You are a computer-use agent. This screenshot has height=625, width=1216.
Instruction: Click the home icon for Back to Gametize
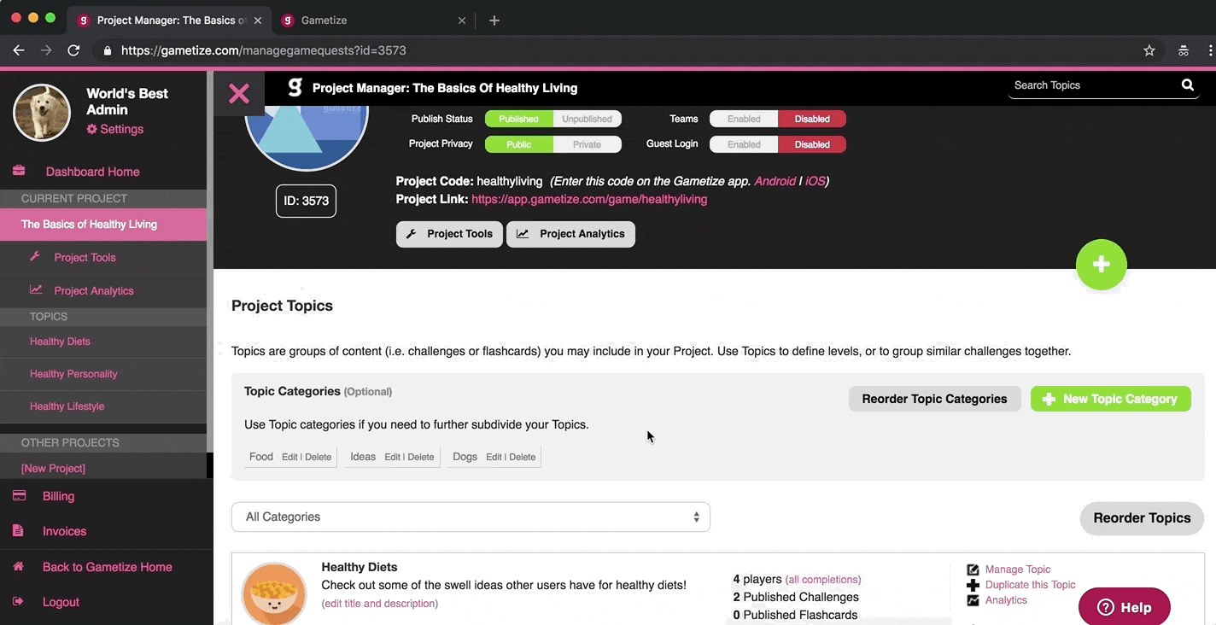coord(19,566)
